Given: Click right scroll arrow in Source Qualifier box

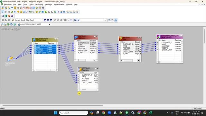Looking at the screenshot, I should coord(55,70).
